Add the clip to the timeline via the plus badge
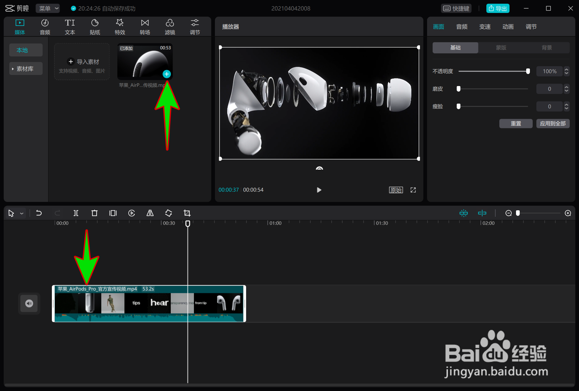579x391 pixels. click(x=167, y=74)
